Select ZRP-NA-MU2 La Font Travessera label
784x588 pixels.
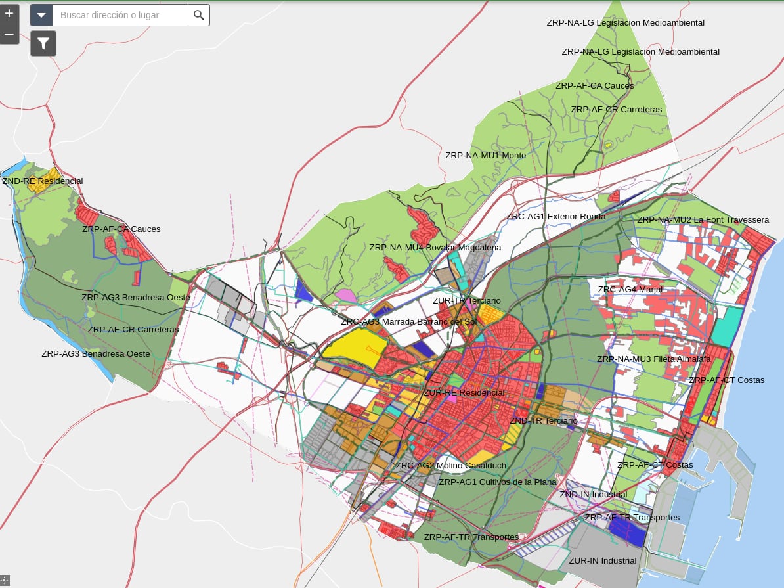tap(703, 220)
